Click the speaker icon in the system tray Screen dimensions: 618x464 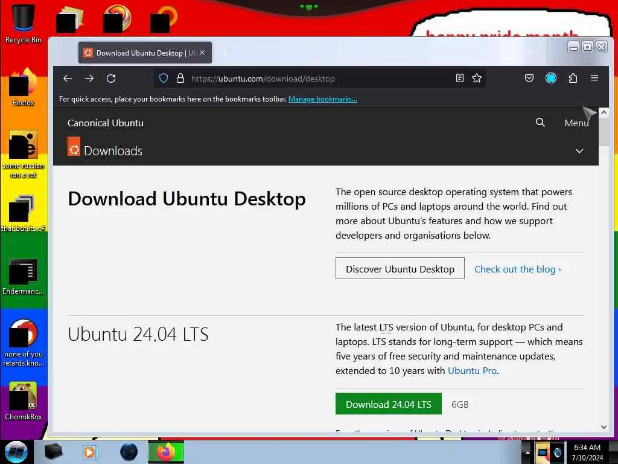point(558,452)
